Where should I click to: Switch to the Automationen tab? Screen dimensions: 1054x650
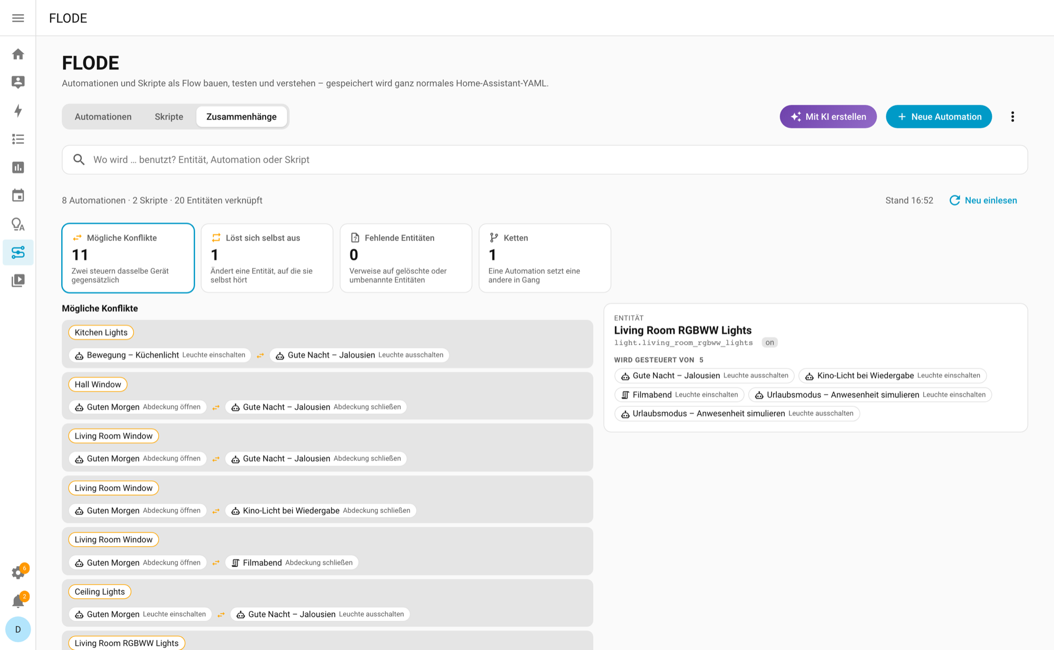click(103, 117)
